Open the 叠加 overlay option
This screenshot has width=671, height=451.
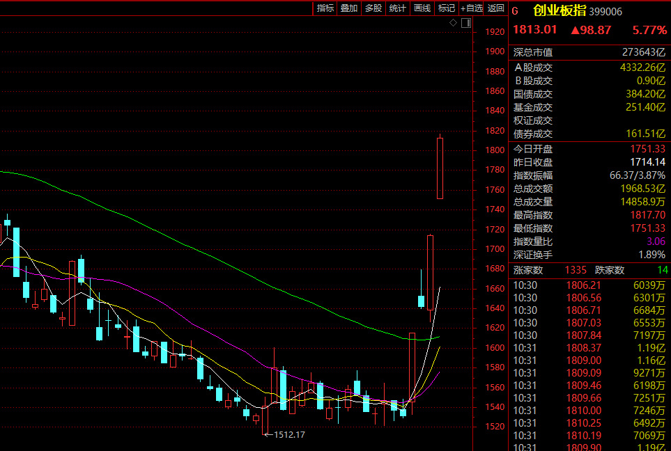tap(349, 8)
